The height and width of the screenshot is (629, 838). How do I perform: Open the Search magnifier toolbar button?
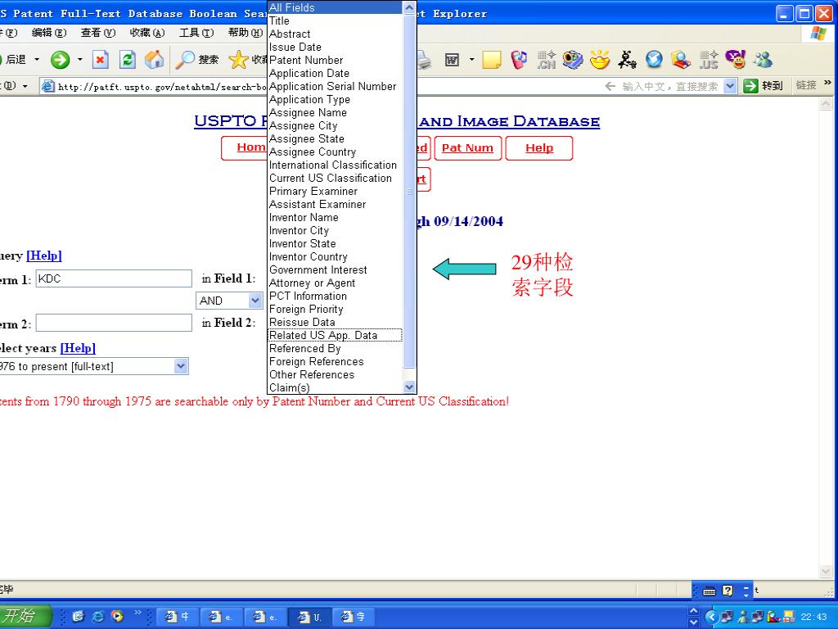tap(197, 59)
